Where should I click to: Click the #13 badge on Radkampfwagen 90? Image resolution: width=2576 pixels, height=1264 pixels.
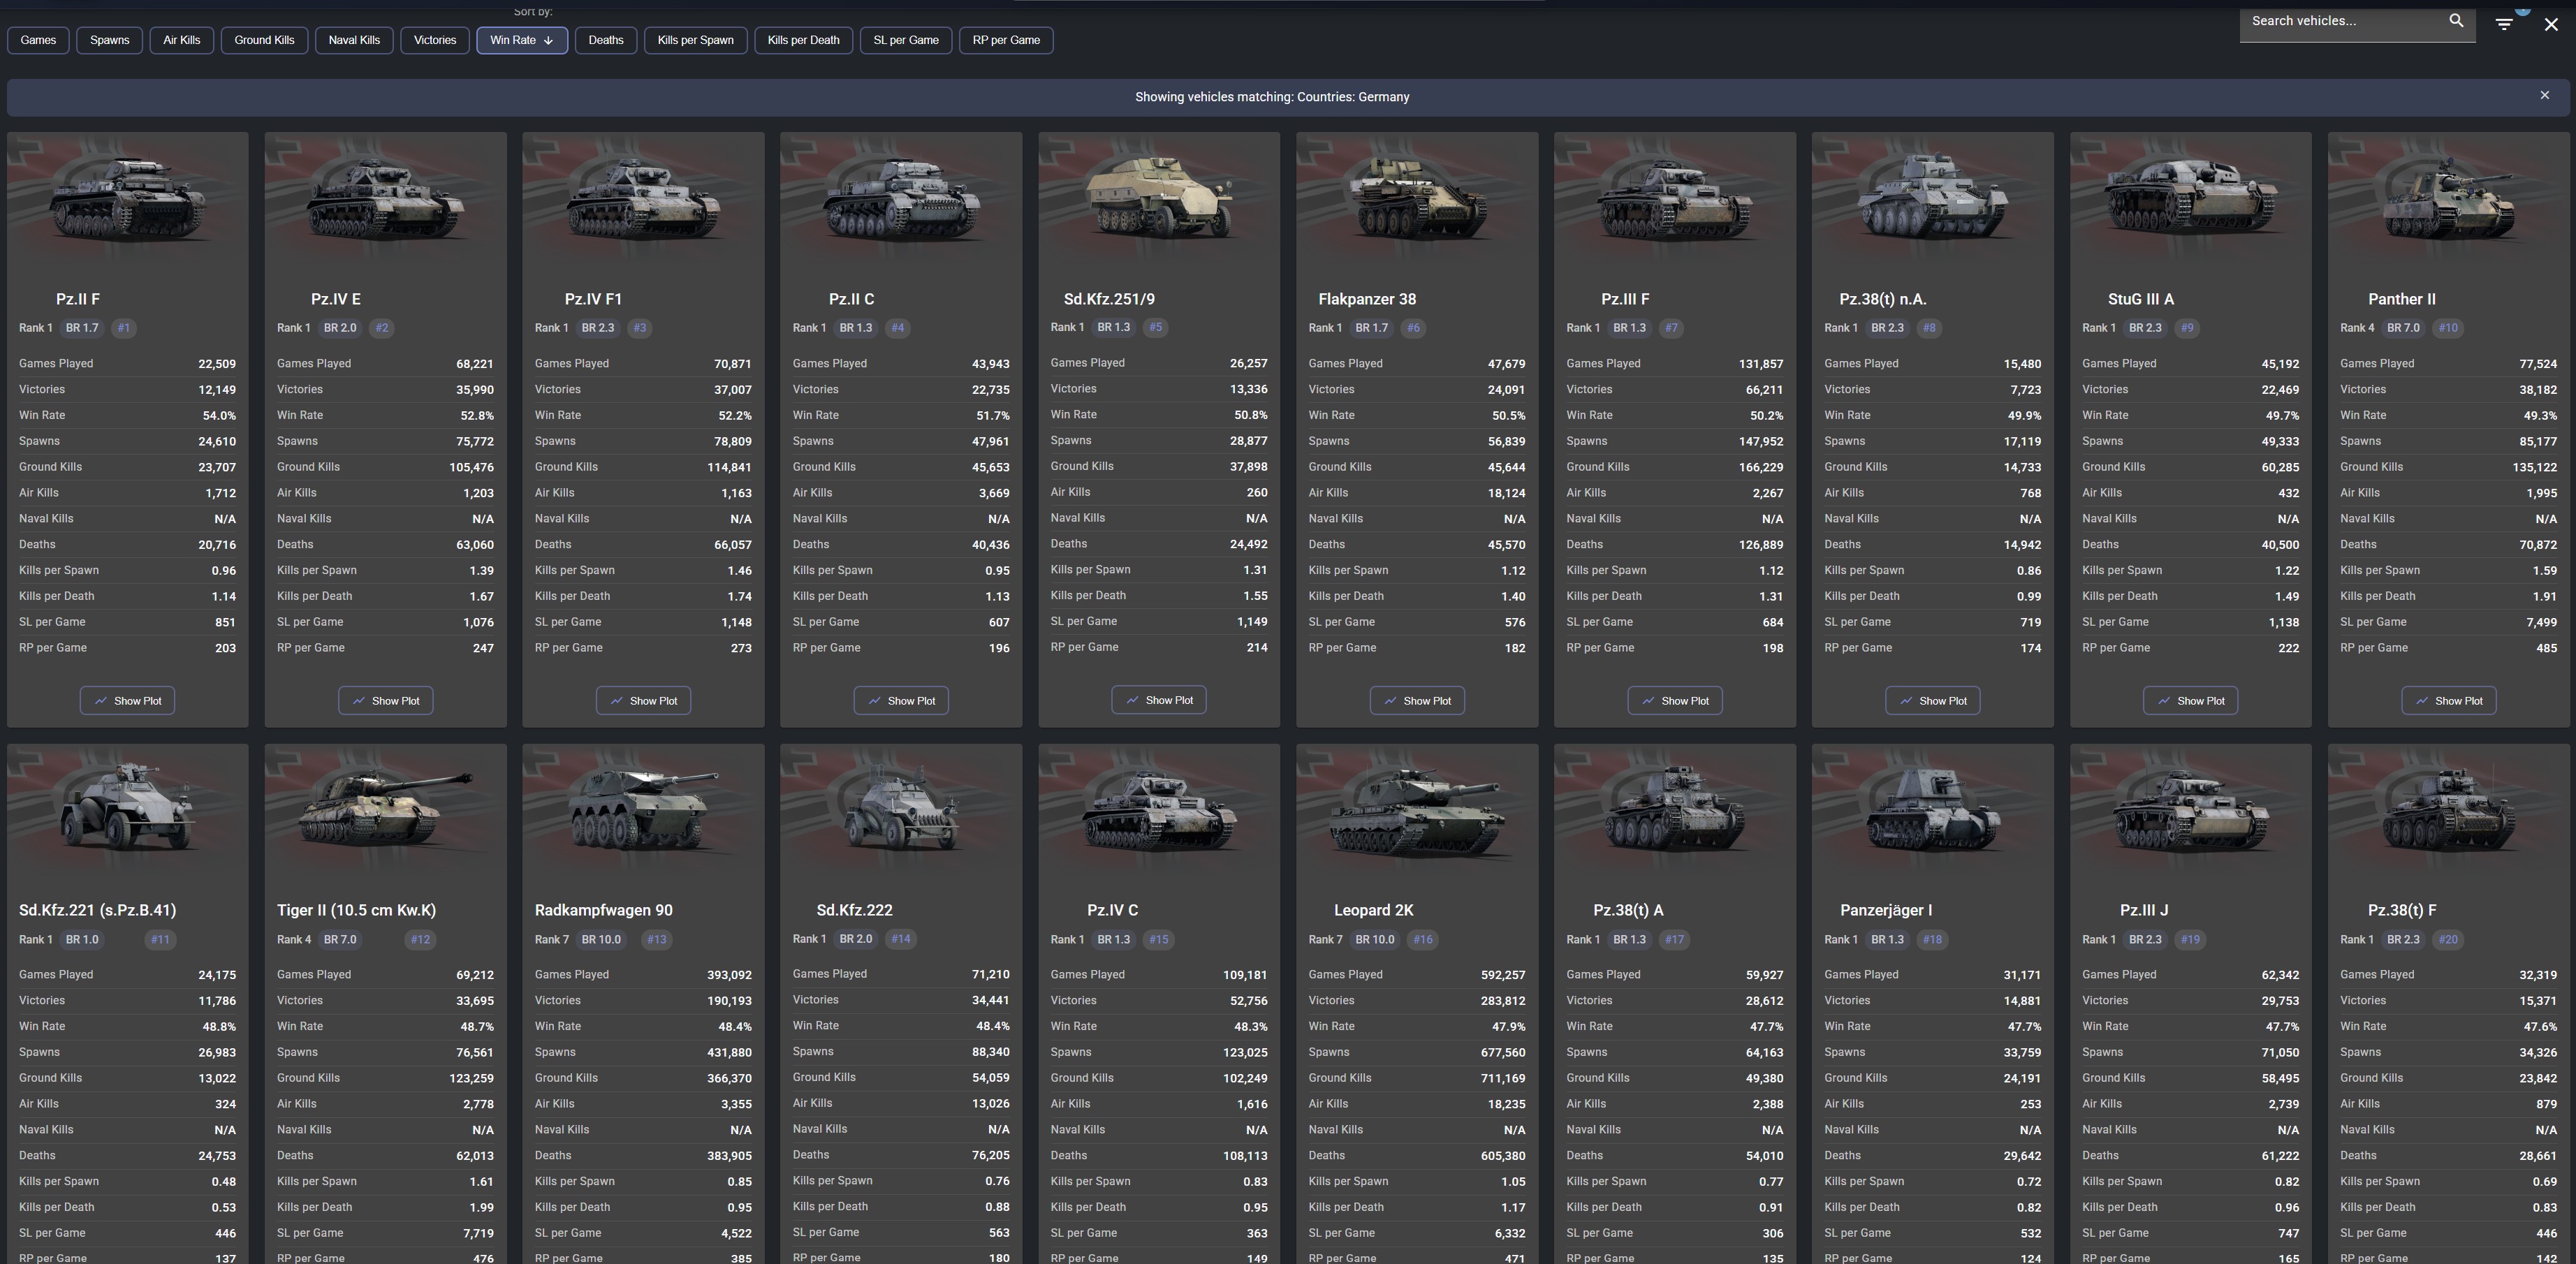656,939
